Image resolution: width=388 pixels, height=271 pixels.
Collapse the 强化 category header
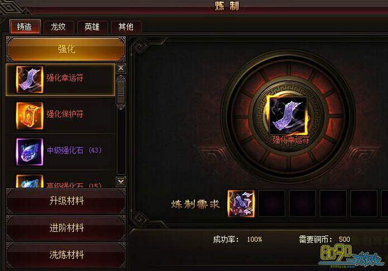point(66,49)
